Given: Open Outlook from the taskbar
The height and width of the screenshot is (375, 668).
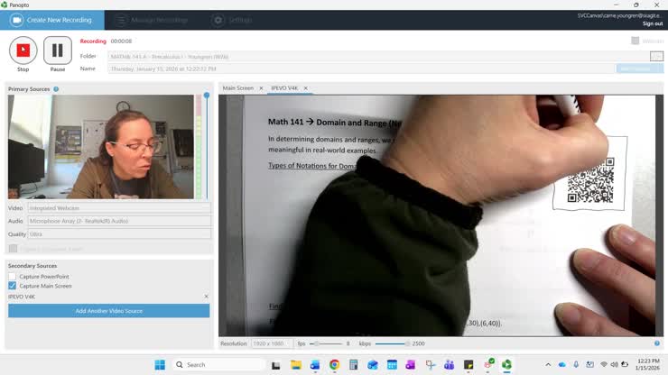Looking at the screenshot, I should click(x=315, y=365).
